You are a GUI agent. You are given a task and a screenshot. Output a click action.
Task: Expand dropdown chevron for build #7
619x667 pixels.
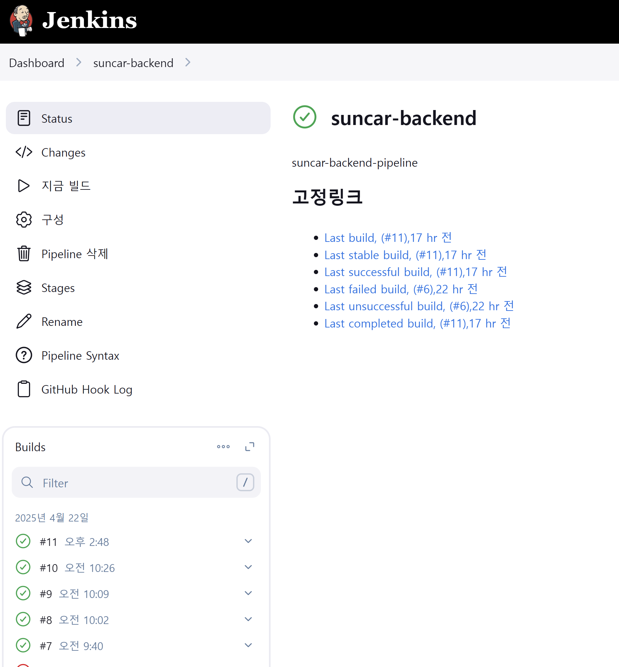click(248, 646)
